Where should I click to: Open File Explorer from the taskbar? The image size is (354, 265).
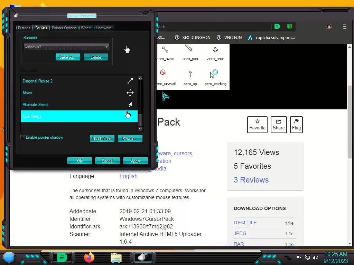(x=116, y=258)
